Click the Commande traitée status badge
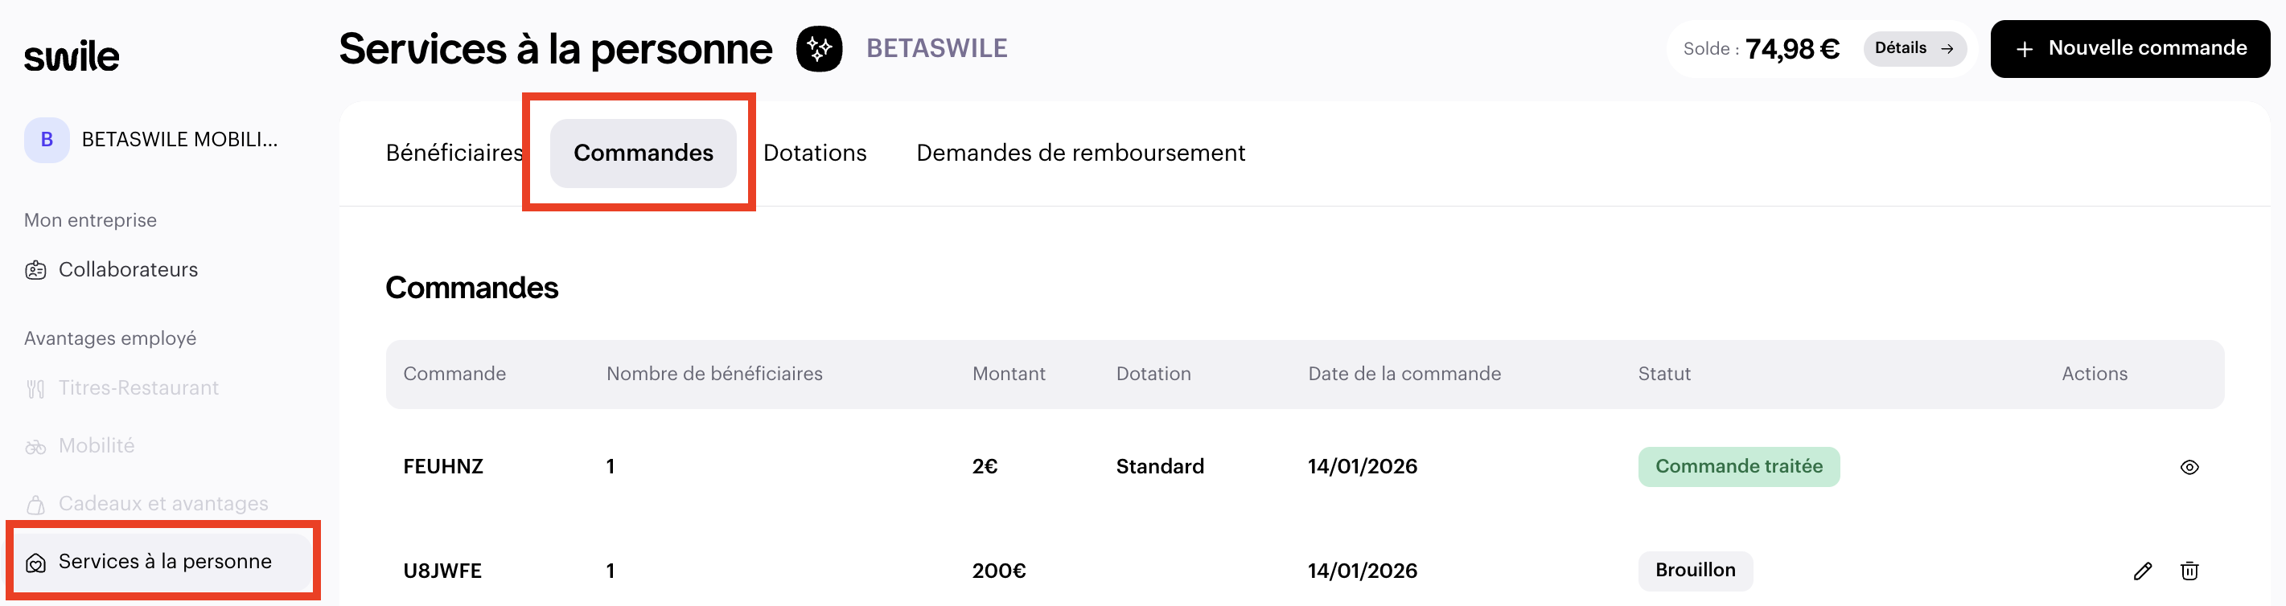The width and height of the screenshot is (2286, 606). (x=1737, y=467)
